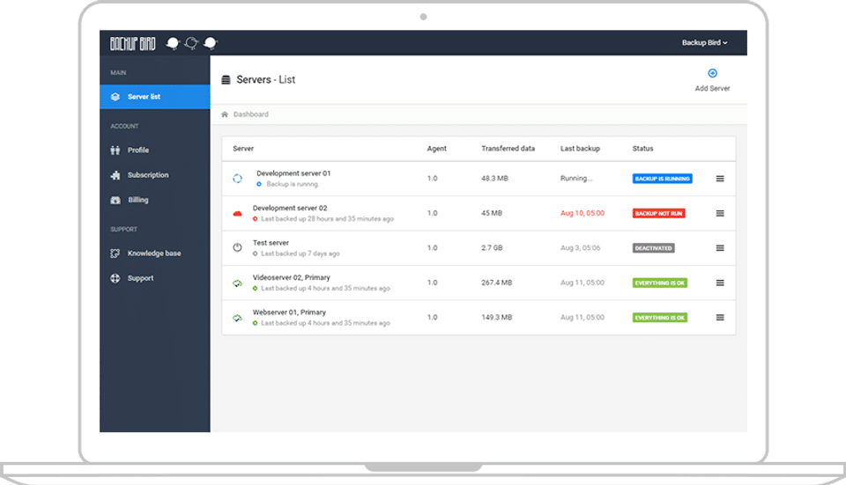Viewport: 846px width, 485px height.
Task: Click the Running... last backup text
Action: coord(576,179)
